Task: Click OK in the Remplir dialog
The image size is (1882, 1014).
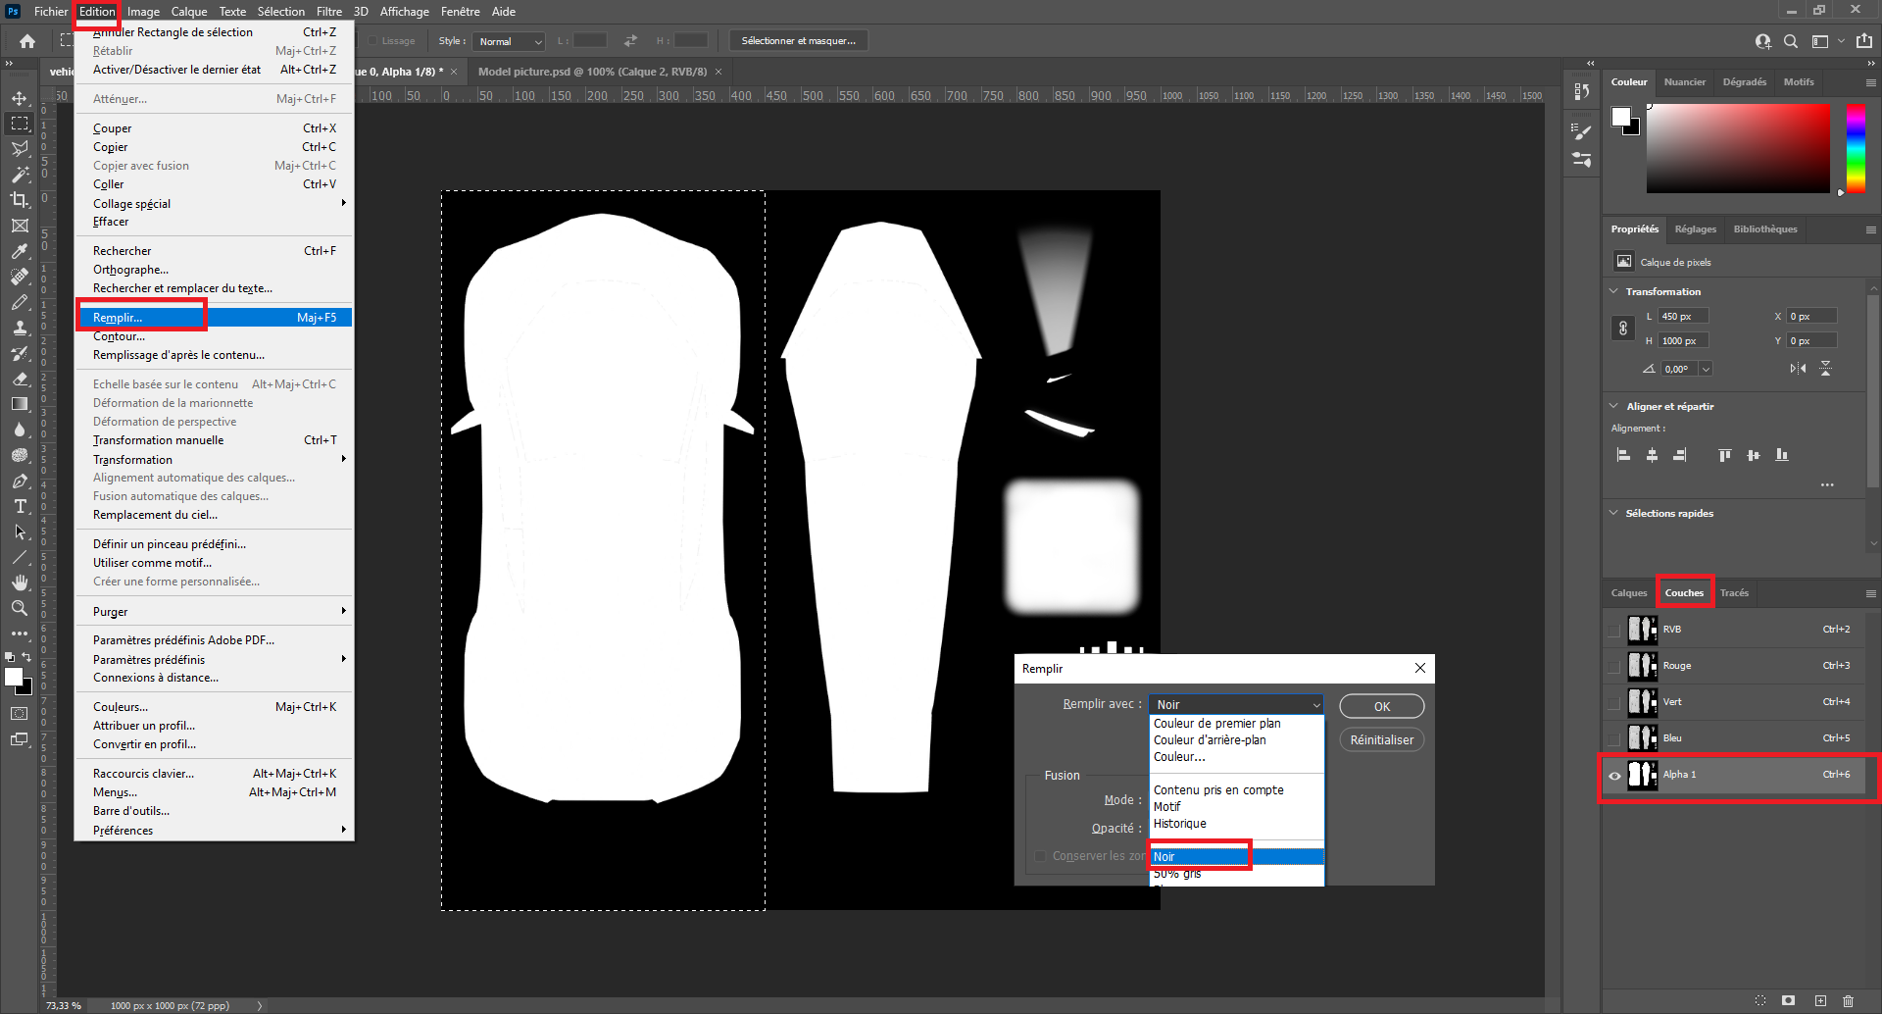Action: 1381,706
